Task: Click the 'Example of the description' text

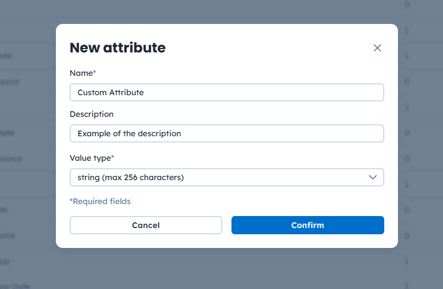Action: tap(129, 133)
